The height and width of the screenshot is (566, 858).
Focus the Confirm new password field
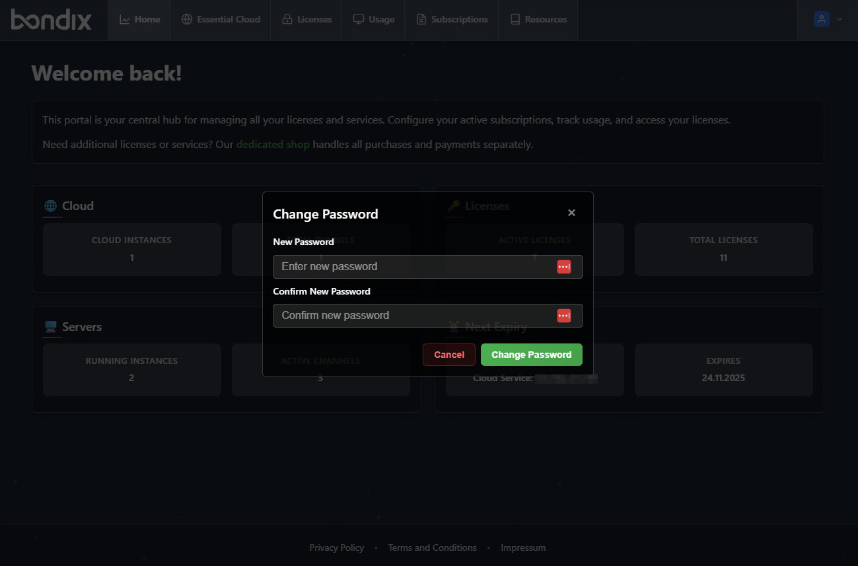[413, 316]
